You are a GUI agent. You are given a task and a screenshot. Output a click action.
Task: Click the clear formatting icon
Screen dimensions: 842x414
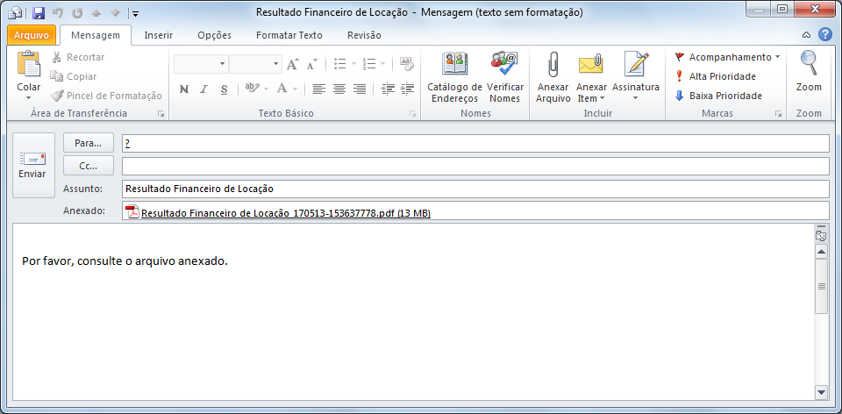coord(406,64)
